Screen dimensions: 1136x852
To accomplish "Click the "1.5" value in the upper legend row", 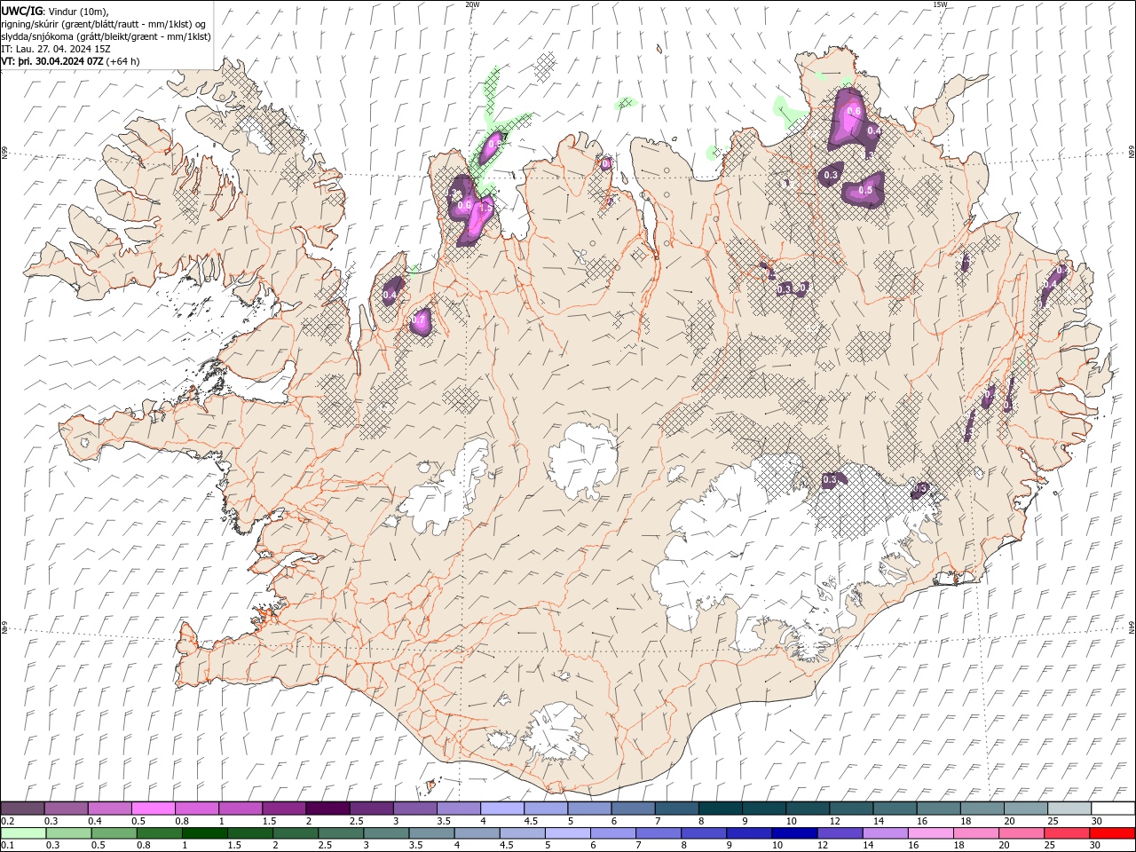I will 269,821.
